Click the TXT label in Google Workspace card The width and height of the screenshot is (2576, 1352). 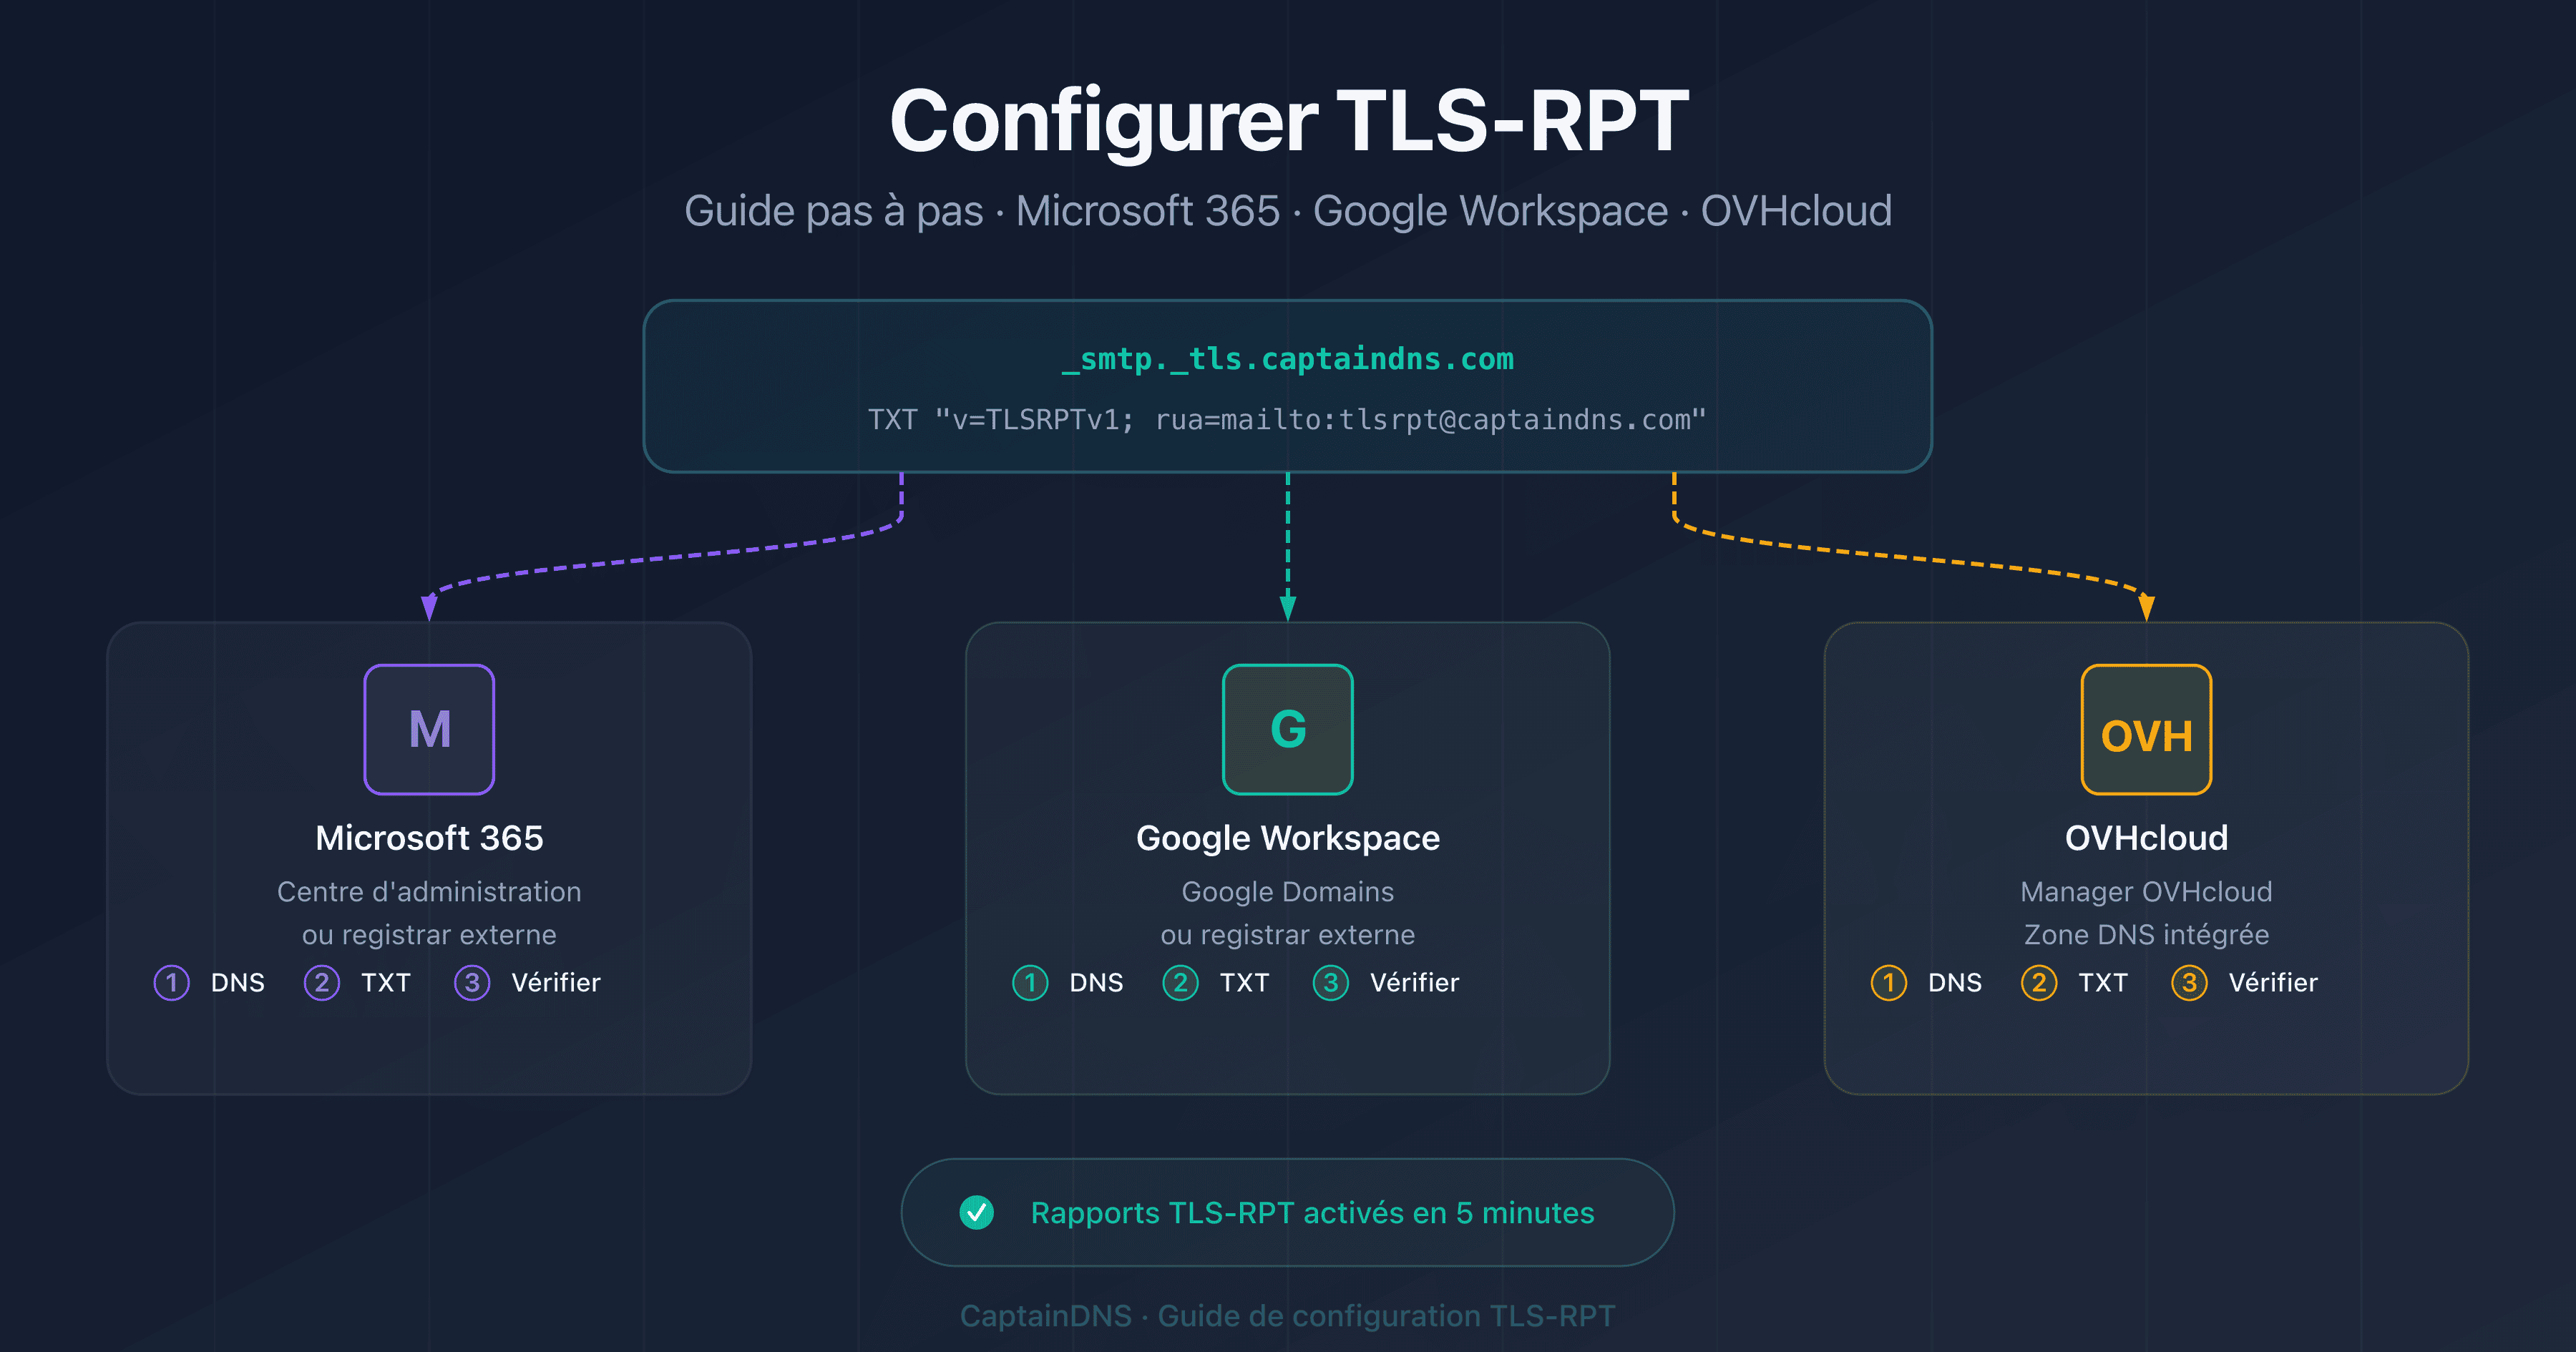[x=1244, y=982]
